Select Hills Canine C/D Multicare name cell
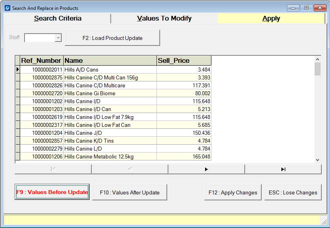This screenshot has height=228, width=330. tap(110, 85)
